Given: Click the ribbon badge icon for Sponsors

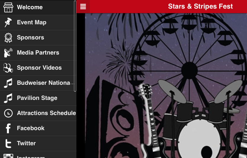Looking at the screenshot, I should [8, 38].
